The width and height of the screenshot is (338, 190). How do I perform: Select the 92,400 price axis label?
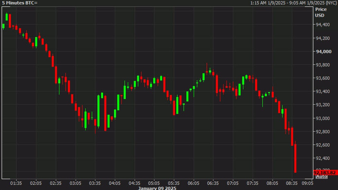323,158
